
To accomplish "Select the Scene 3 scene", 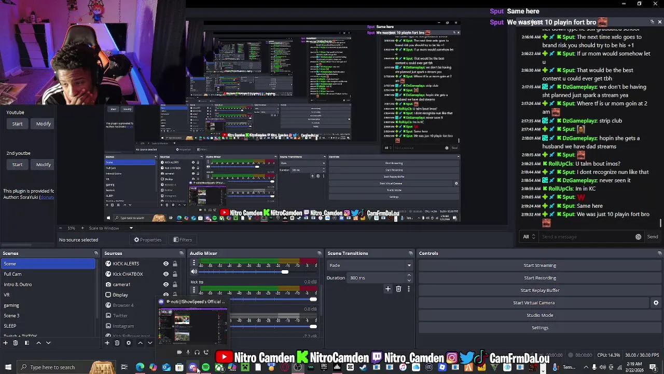I will click(48, 316).
